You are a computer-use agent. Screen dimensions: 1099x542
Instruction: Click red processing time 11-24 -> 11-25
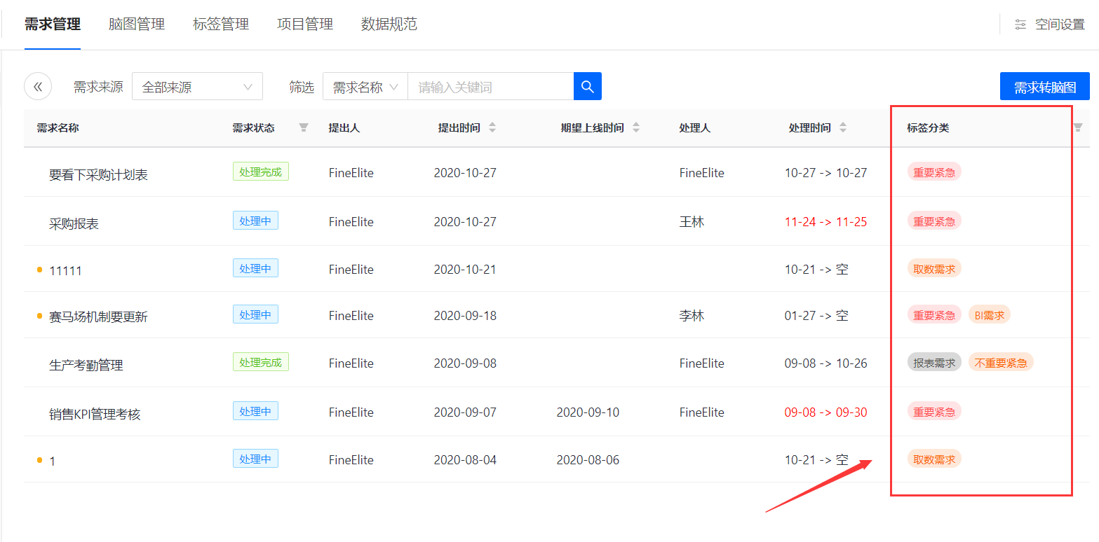click(825, 222)
